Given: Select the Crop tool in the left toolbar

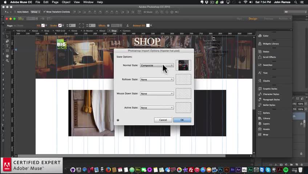Looking at the screenshot, I should [x=7, y=41].
